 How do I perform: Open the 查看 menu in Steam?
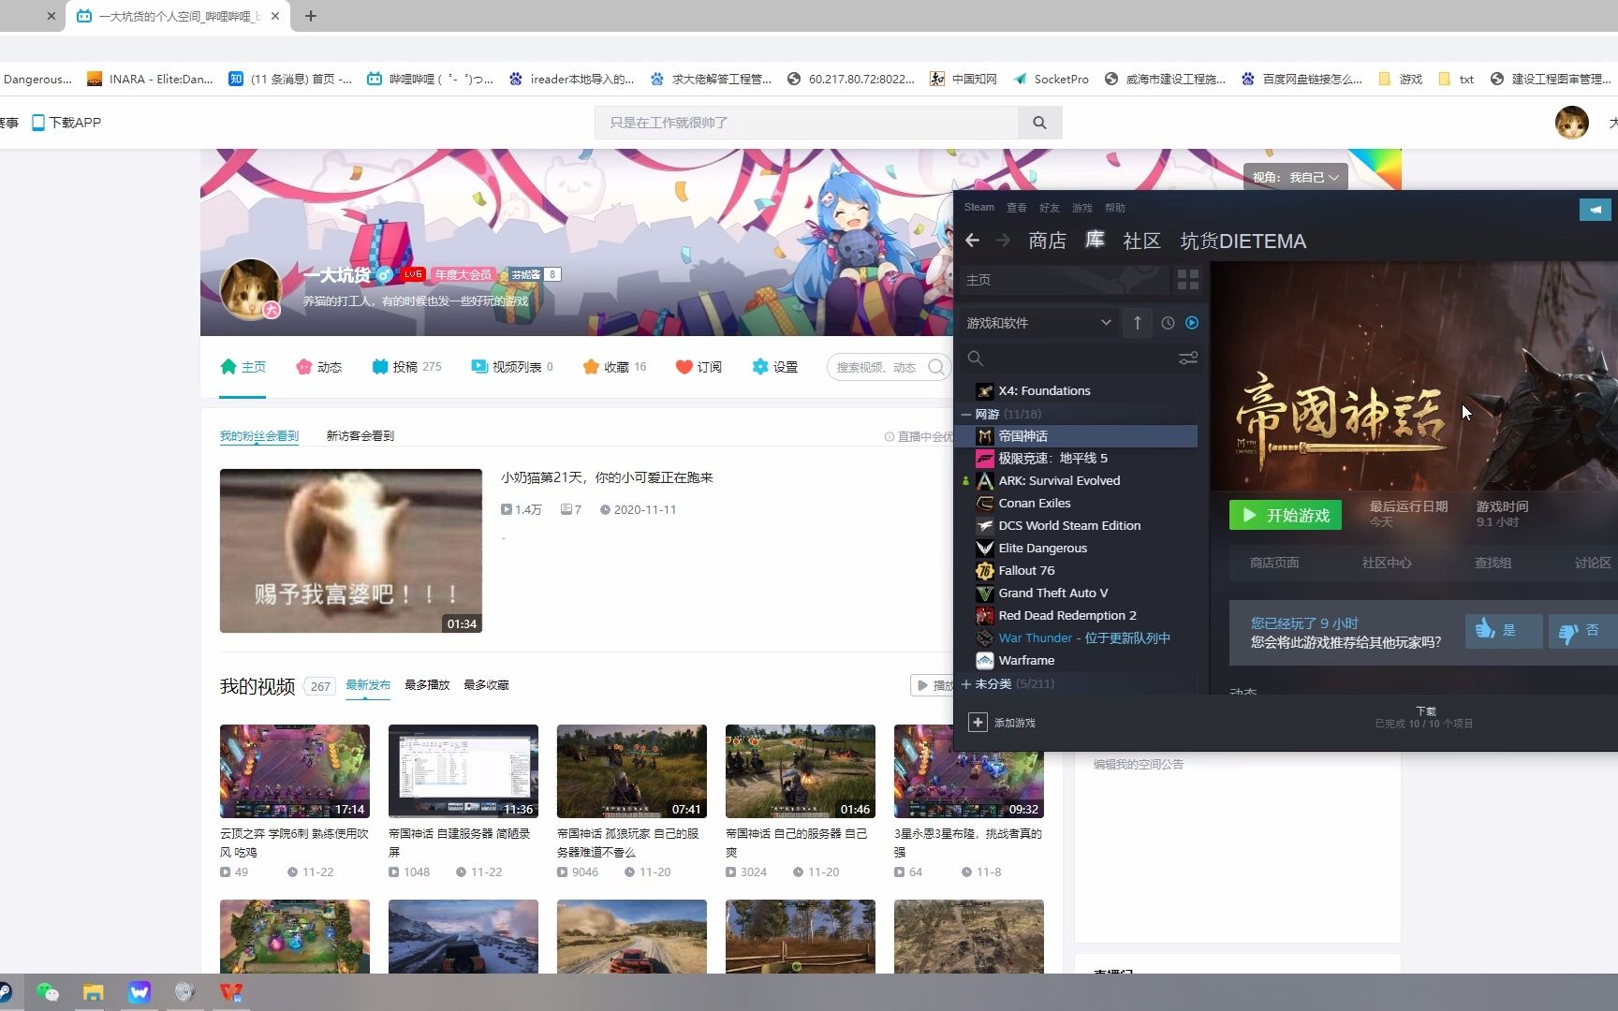point(1016,207)
